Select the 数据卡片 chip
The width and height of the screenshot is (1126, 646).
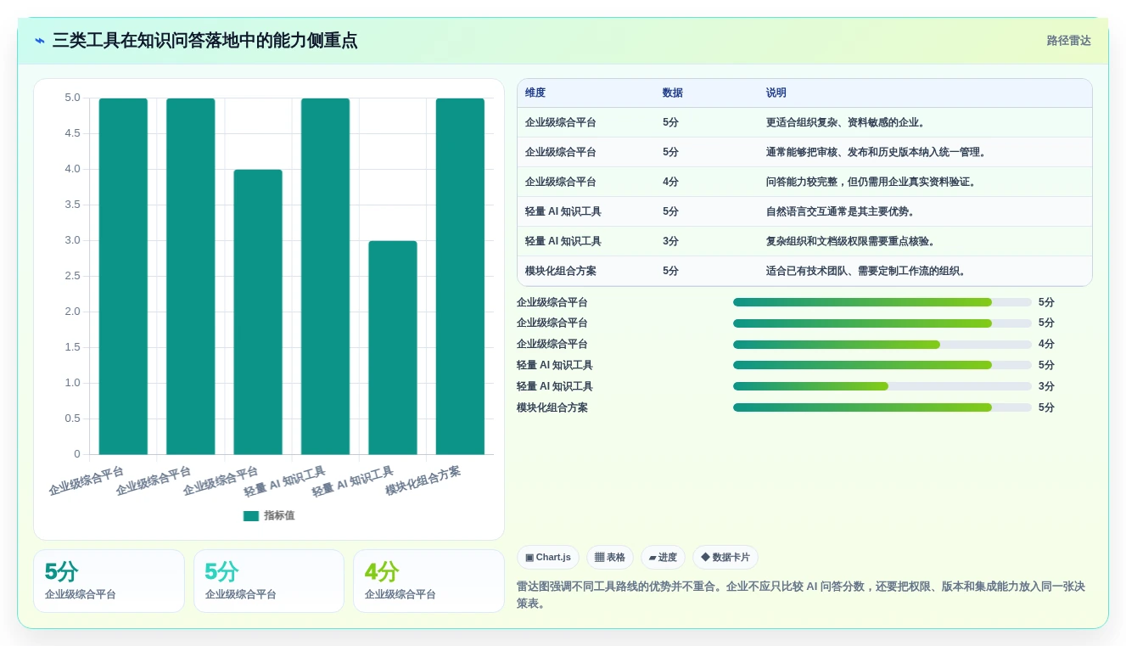pos(725,558)
